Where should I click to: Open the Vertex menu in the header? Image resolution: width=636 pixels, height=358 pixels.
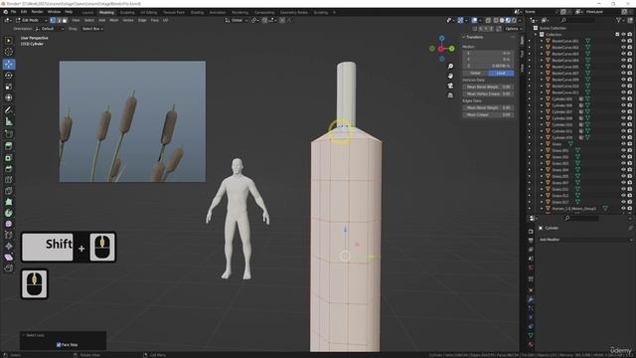[x=128, y=20]
